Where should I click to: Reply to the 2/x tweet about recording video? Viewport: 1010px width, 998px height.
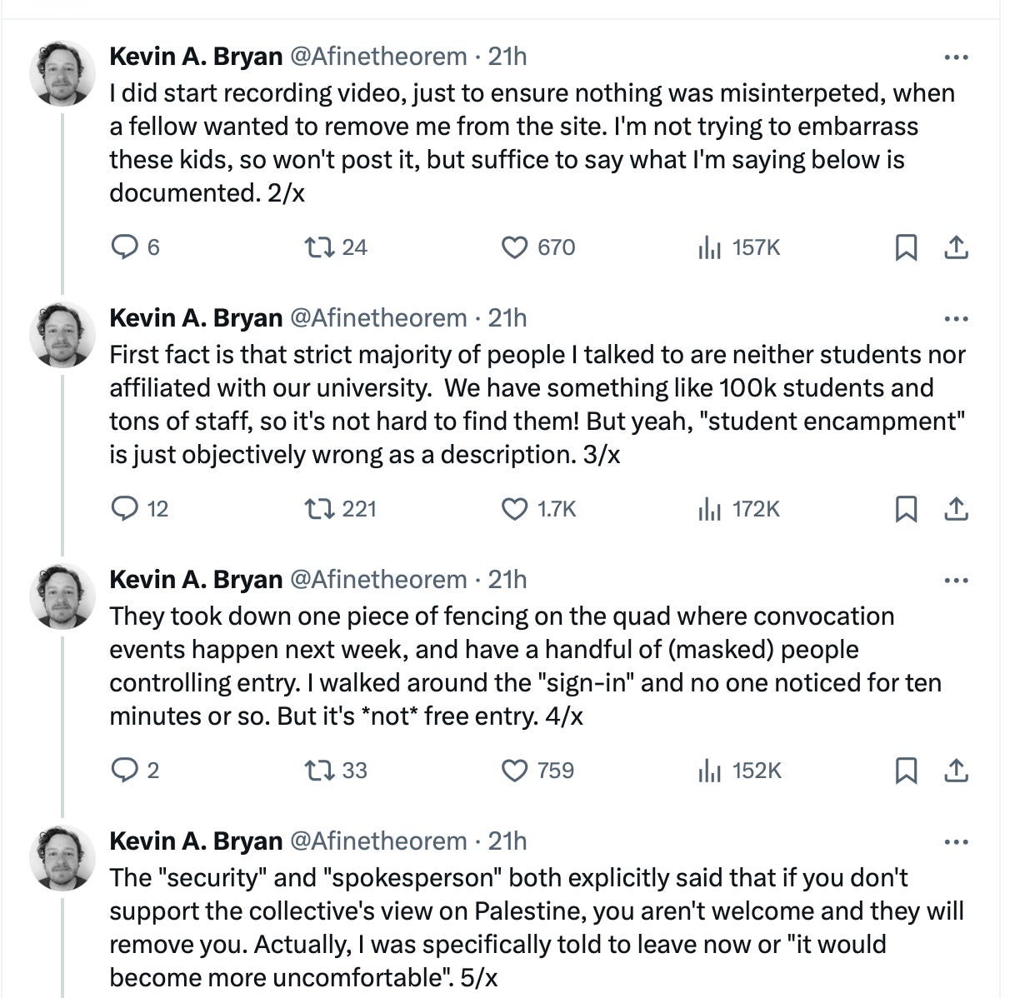124,247
